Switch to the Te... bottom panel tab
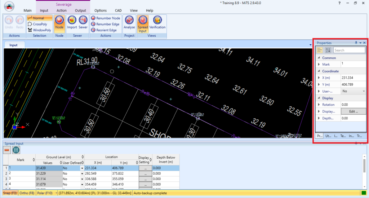 pos(343,136)
